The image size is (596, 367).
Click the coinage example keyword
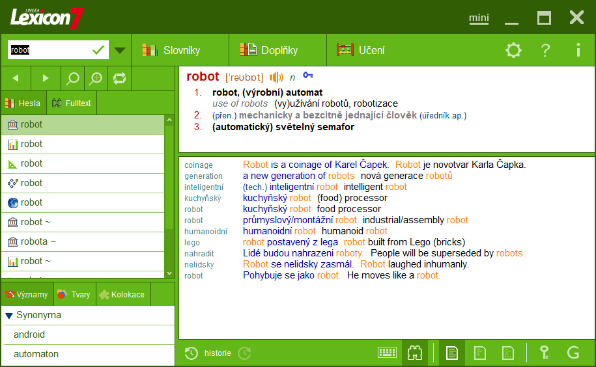pos(199,165)
